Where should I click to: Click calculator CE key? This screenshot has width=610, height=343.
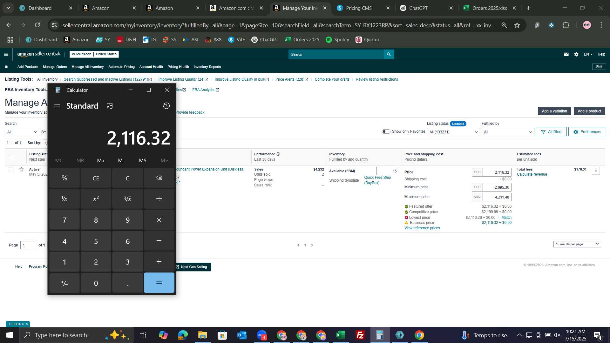click(96, 178)
